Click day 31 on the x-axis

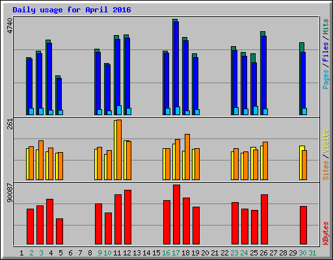click(x=312, y=253)
